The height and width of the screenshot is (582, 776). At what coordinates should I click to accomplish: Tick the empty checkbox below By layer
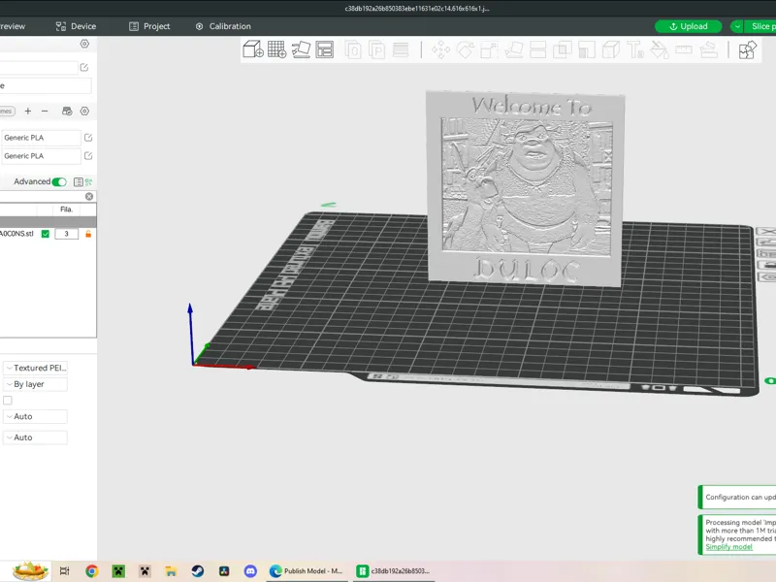click(x=8, y=400)
